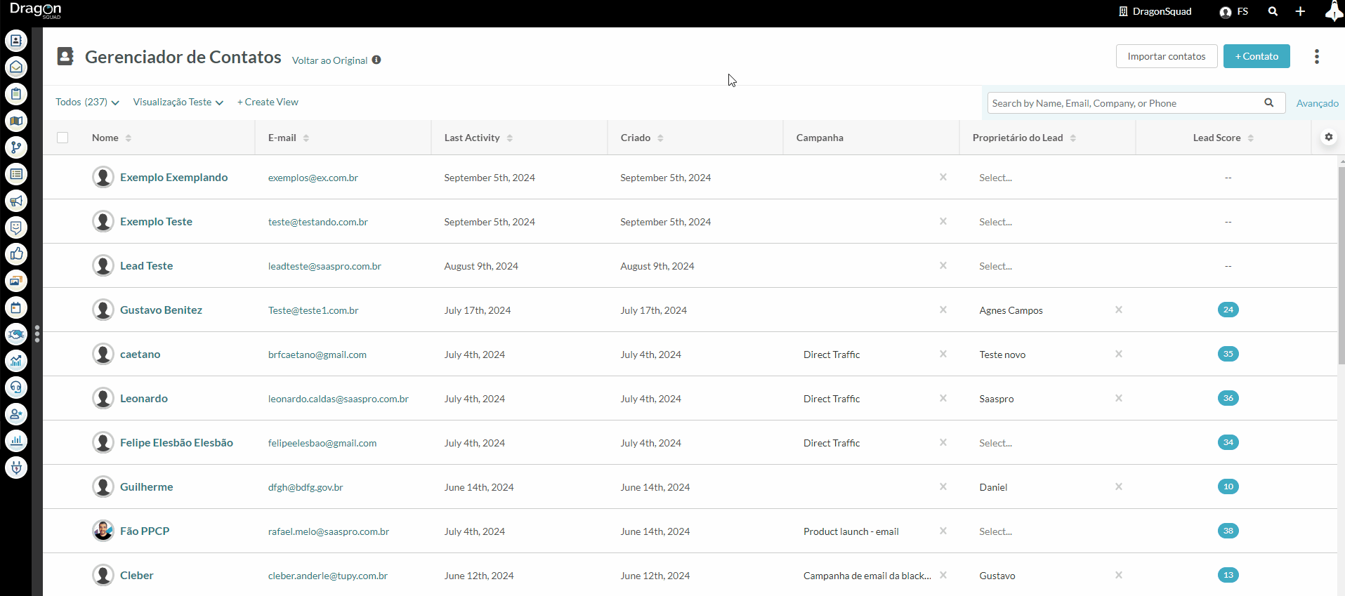1345x596 pixels.
Task: Click the vertical scrollbar of the contact list
Action: (1341, 265)
